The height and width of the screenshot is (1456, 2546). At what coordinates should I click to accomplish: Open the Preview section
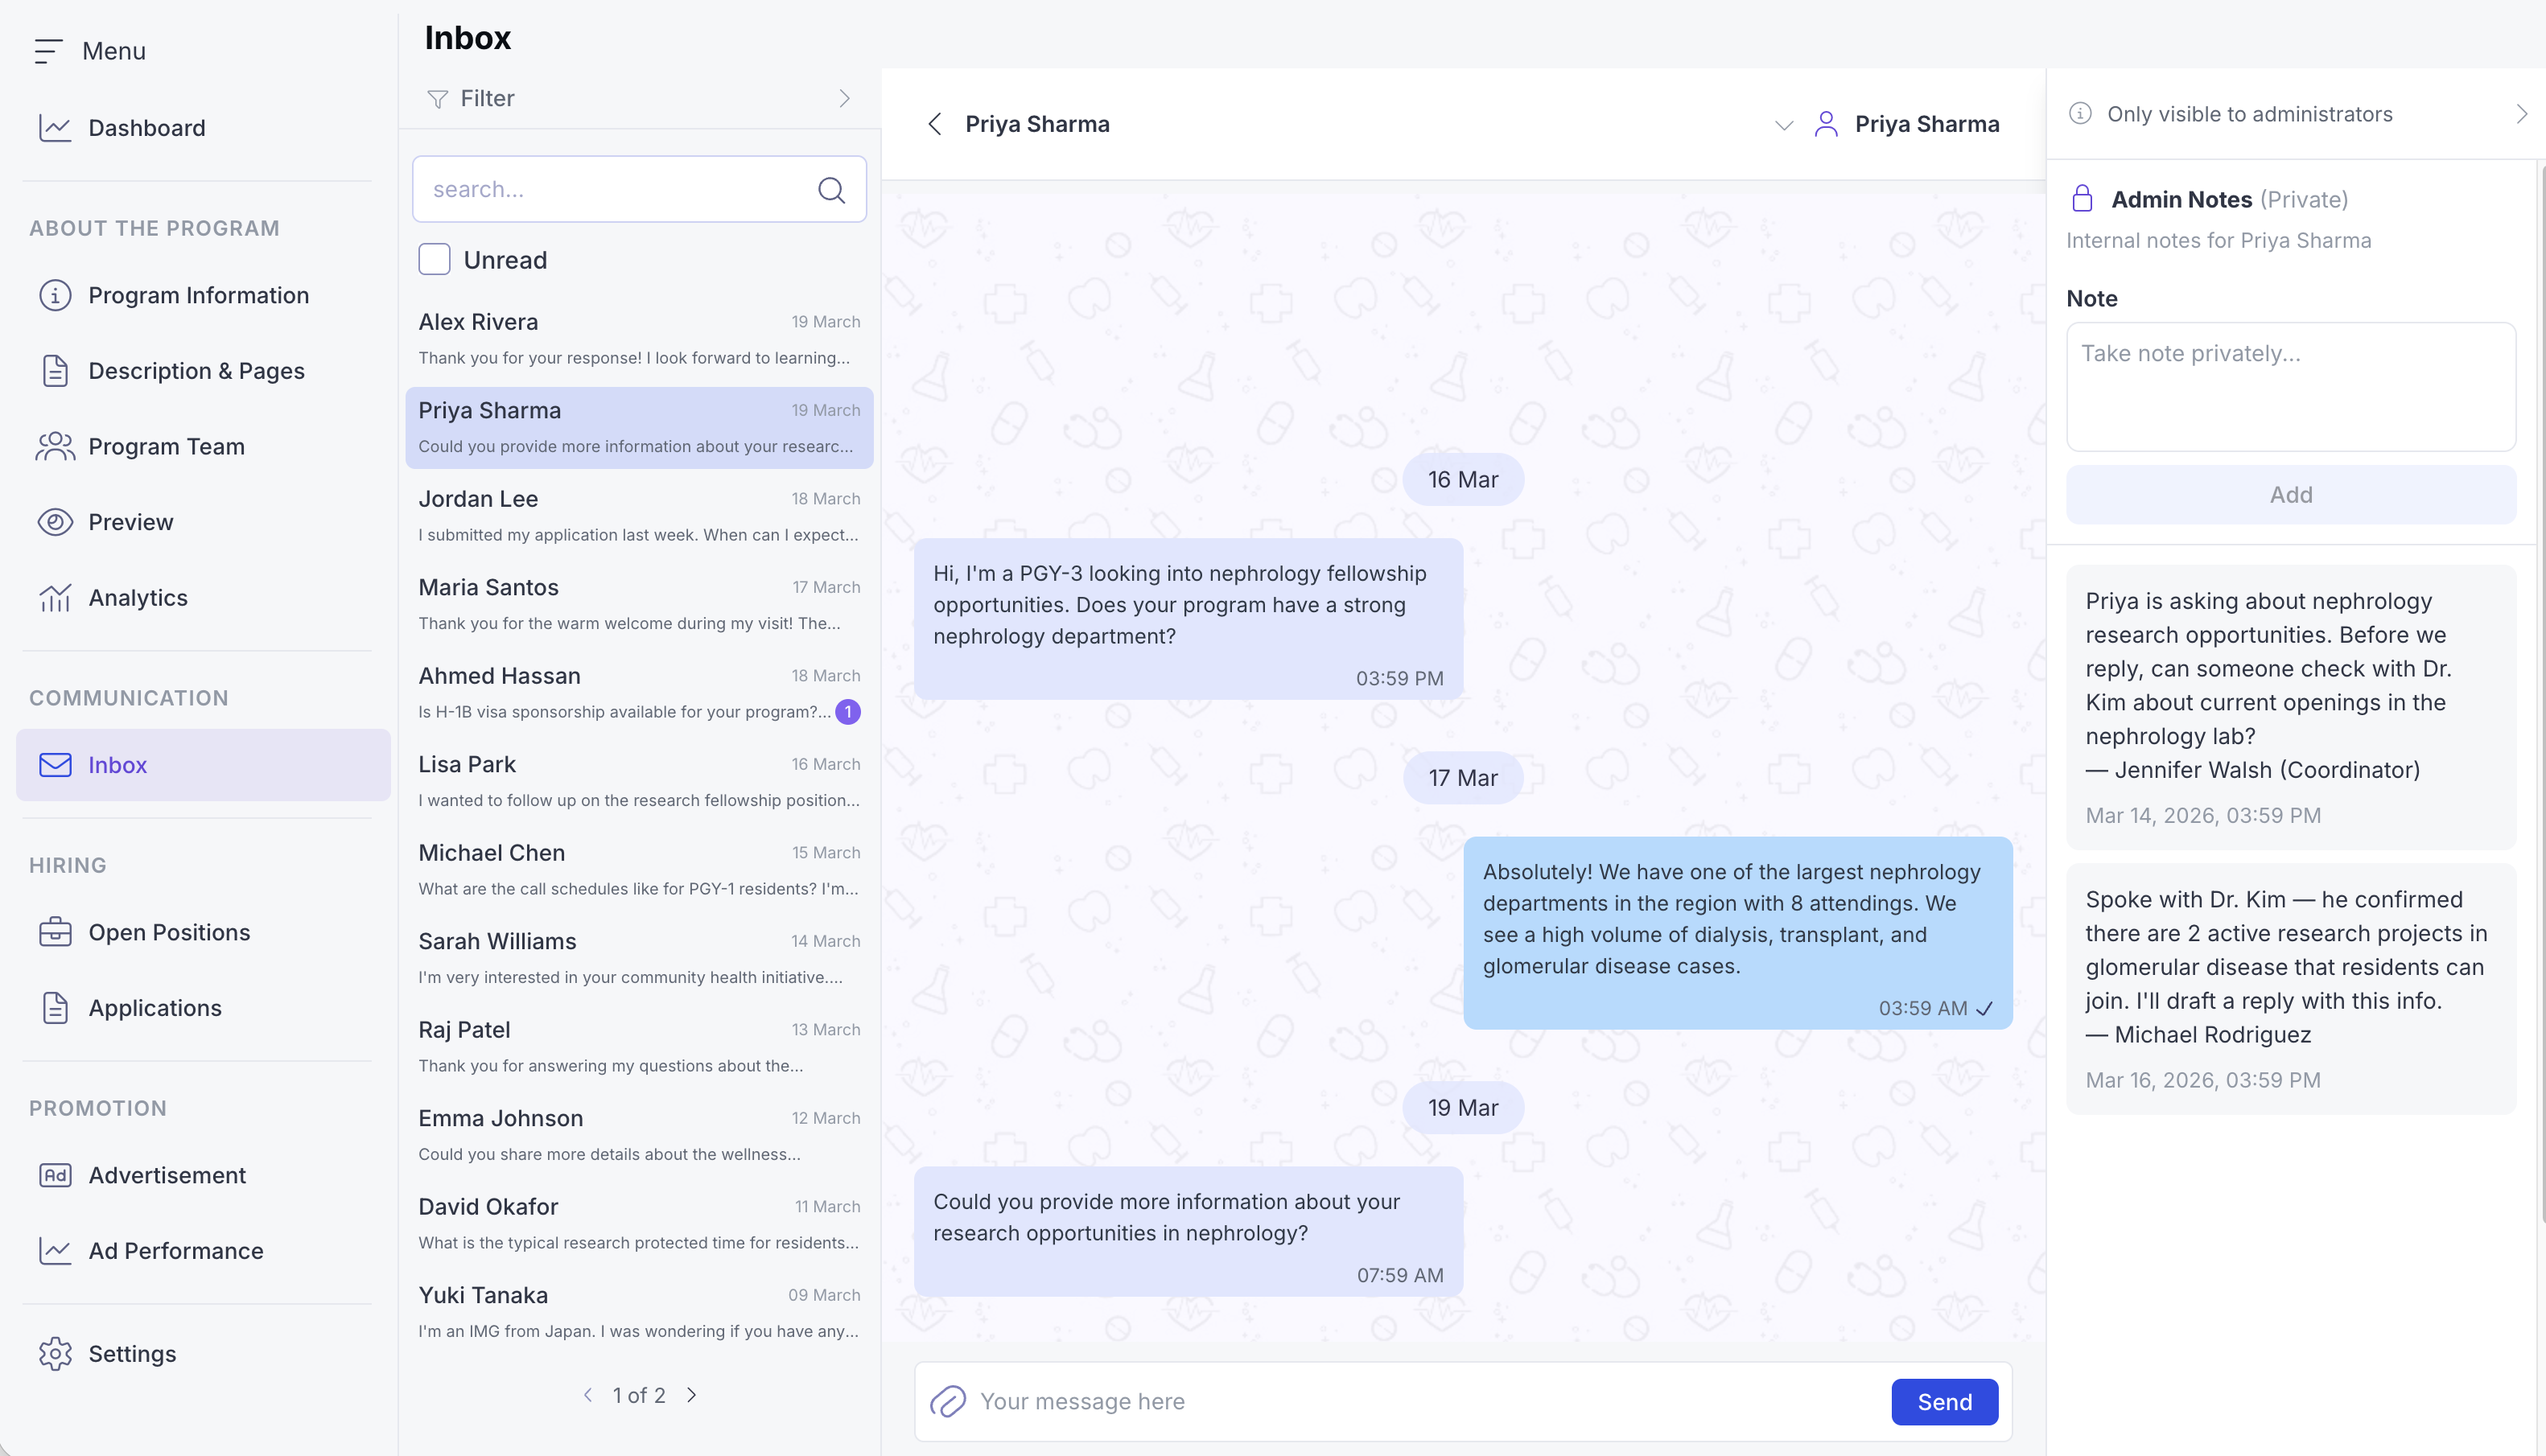pos(130,521)
